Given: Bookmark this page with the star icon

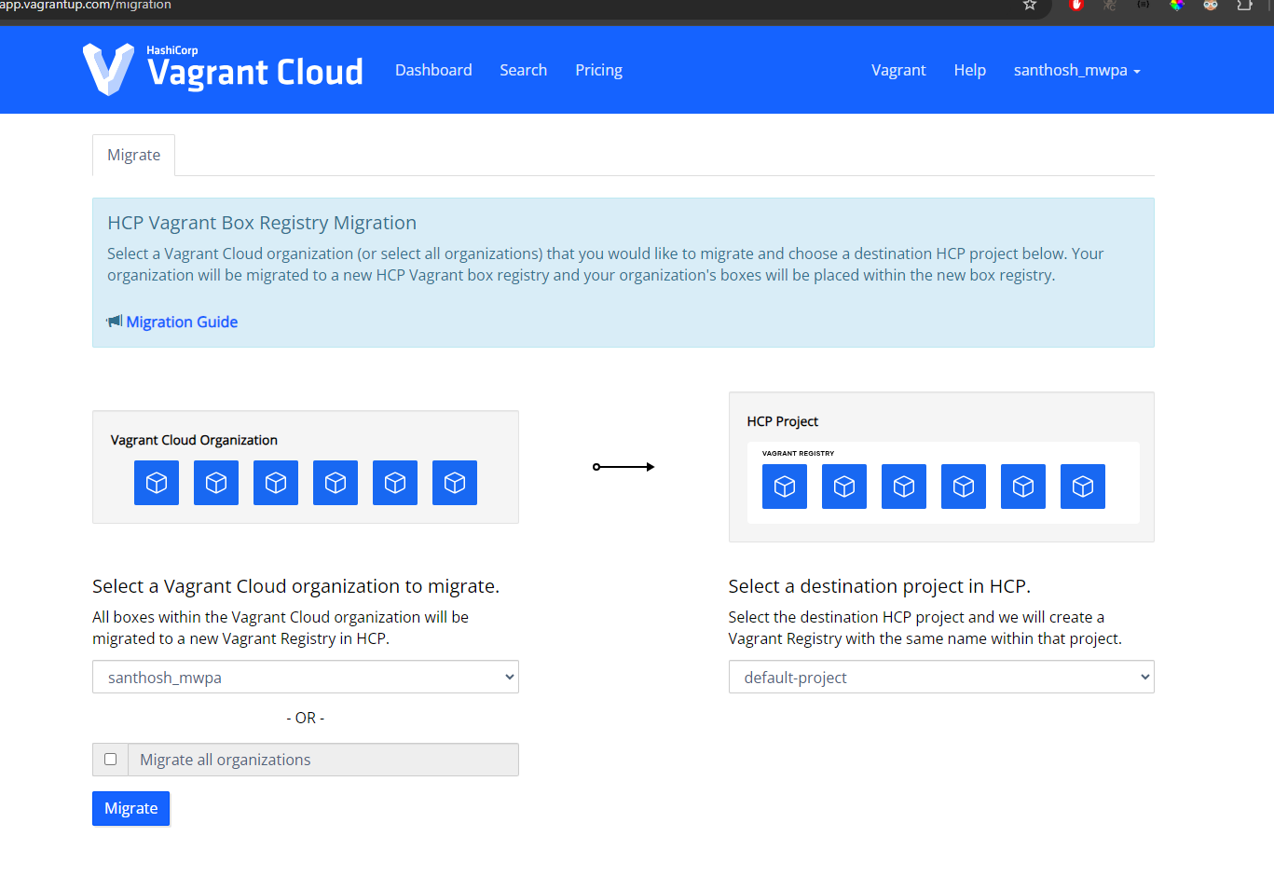Looking at the screenshot, I should [1030, 6].
